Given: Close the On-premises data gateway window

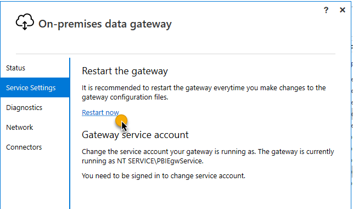Looking at the screenshot, I should tap(343, 10).
